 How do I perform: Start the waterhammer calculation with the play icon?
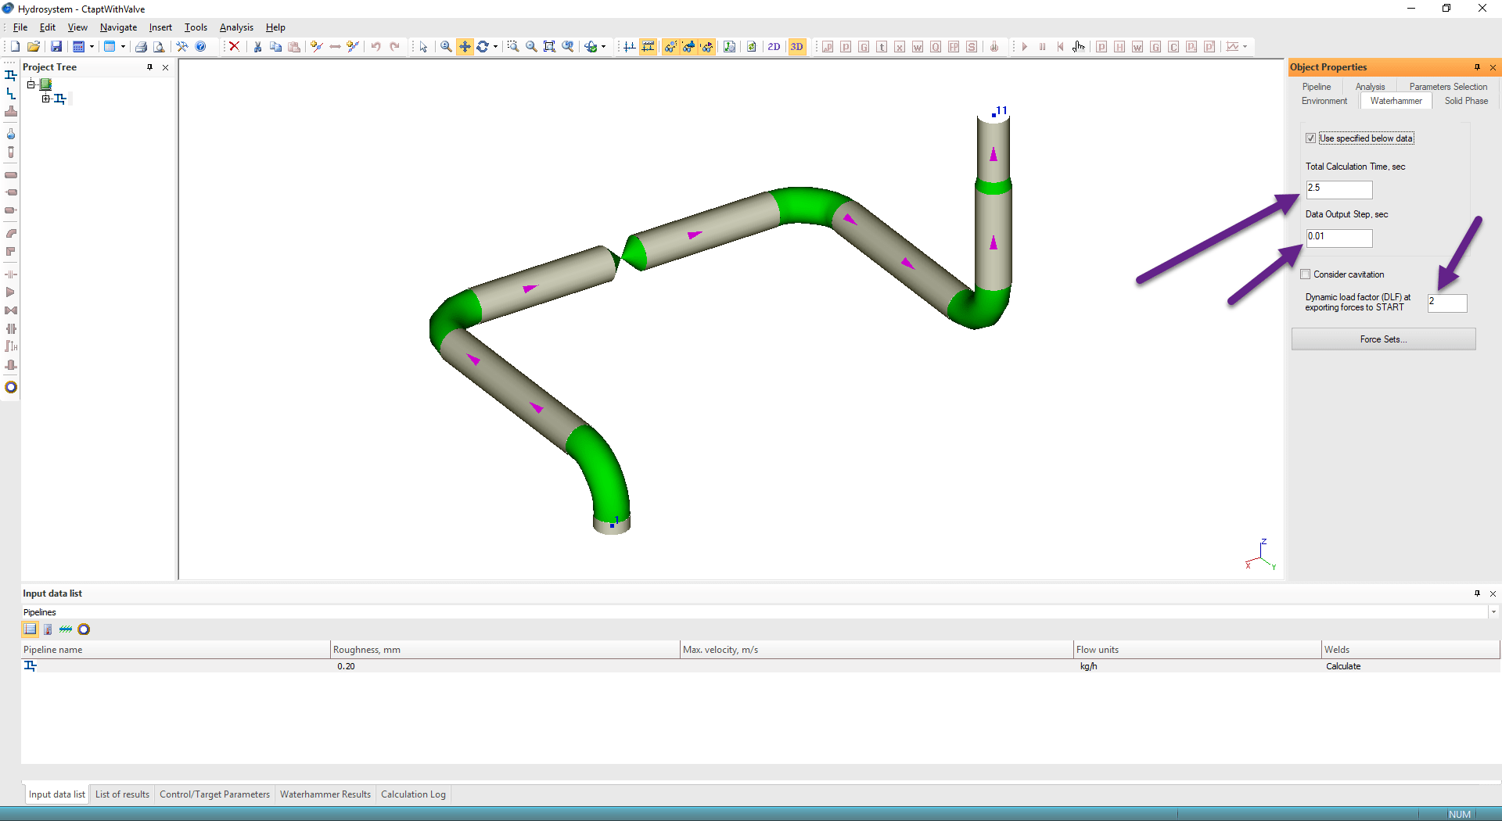1025,47
